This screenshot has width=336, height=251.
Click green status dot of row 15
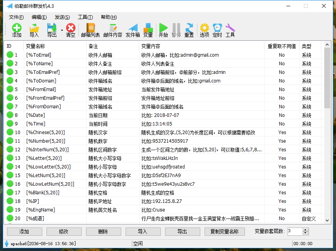[10, 175]
